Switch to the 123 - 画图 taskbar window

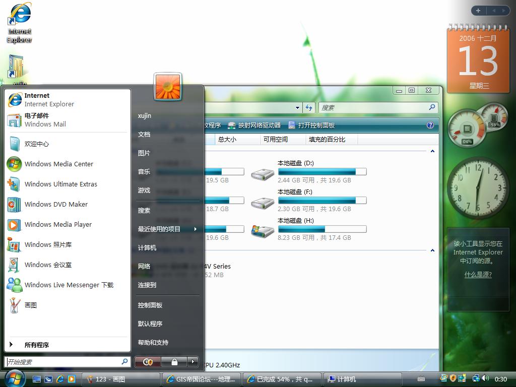tap(121, 379)
